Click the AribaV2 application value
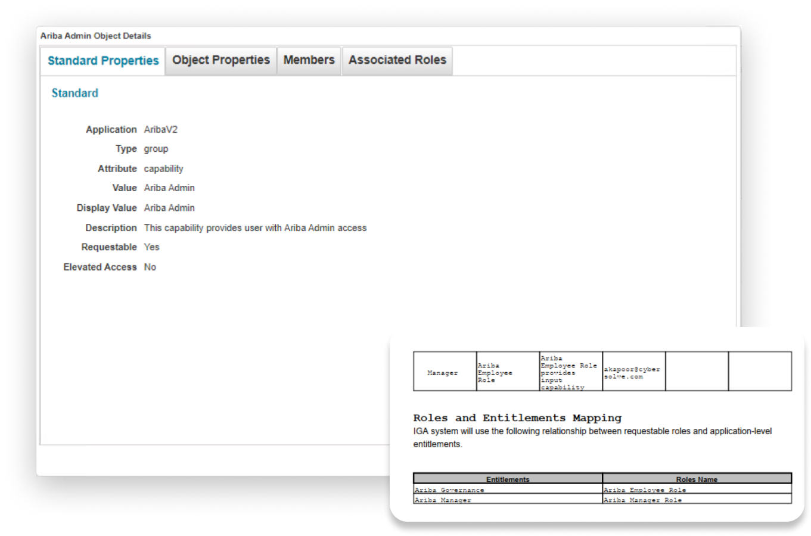811x536 pixels. tap(160, 129)
